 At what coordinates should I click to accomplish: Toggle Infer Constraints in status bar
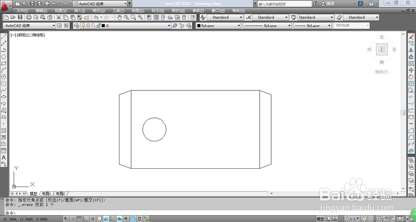coord(66,219)
